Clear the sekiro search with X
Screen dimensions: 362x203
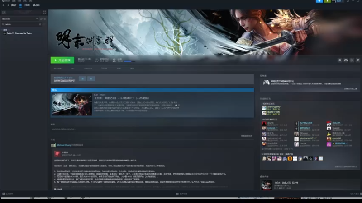[x=40, y=24]
